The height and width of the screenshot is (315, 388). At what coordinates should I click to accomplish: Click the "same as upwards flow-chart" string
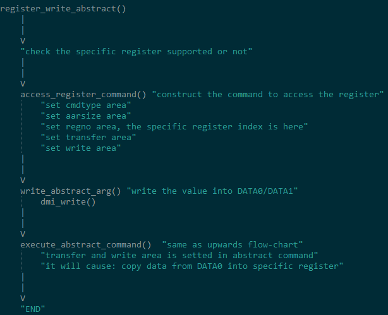pyautogui.click(x=233, y=244)
